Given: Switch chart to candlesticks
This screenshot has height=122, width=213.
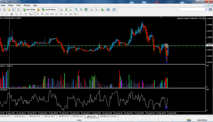Looking at the screenshot, I should (66, 9).
